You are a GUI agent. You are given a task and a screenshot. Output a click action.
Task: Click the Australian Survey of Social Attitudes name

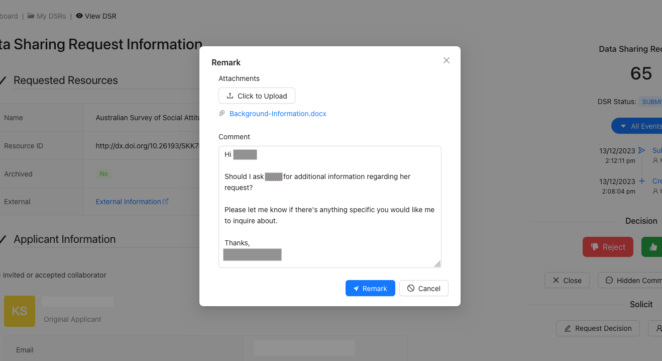click(148, 118)
